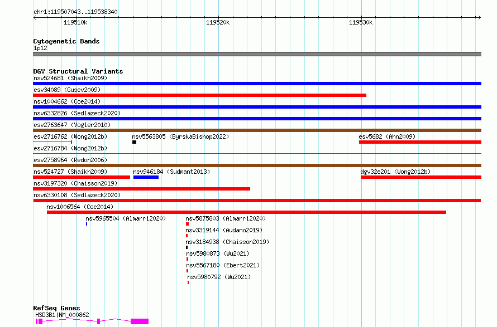The width and height of the screenshot is (497, 327).
Task: Click the brown esv2763647 variant bar
Action: pos(257,130)
